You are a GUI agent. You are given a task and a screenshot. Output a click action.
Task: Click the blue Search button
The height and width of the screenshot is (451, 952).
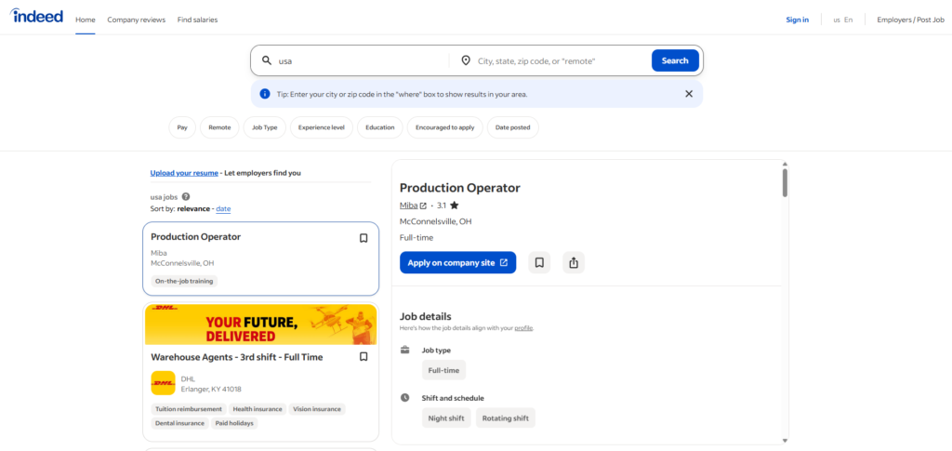(675, 60)
